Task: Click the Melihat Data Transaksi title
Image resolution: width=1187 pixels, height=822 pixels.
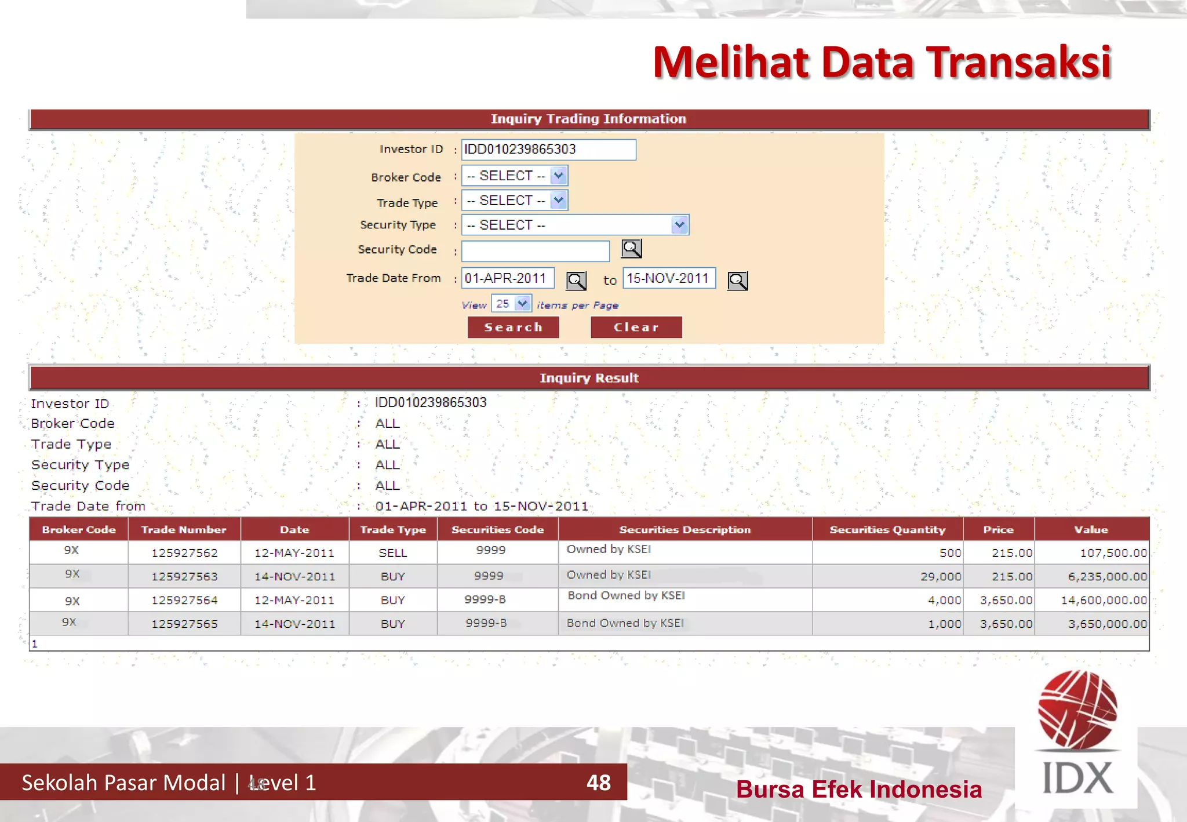Action: [882, 61]
